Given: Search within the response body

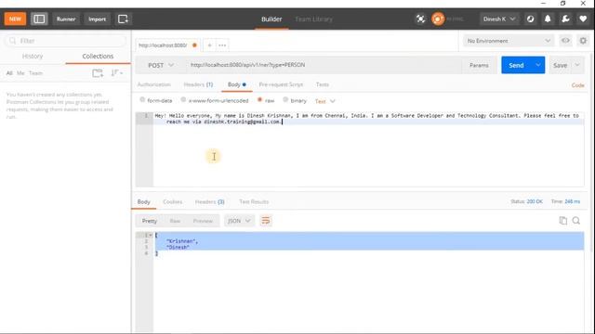Looking at the screenshot, I should pos(576,221).
